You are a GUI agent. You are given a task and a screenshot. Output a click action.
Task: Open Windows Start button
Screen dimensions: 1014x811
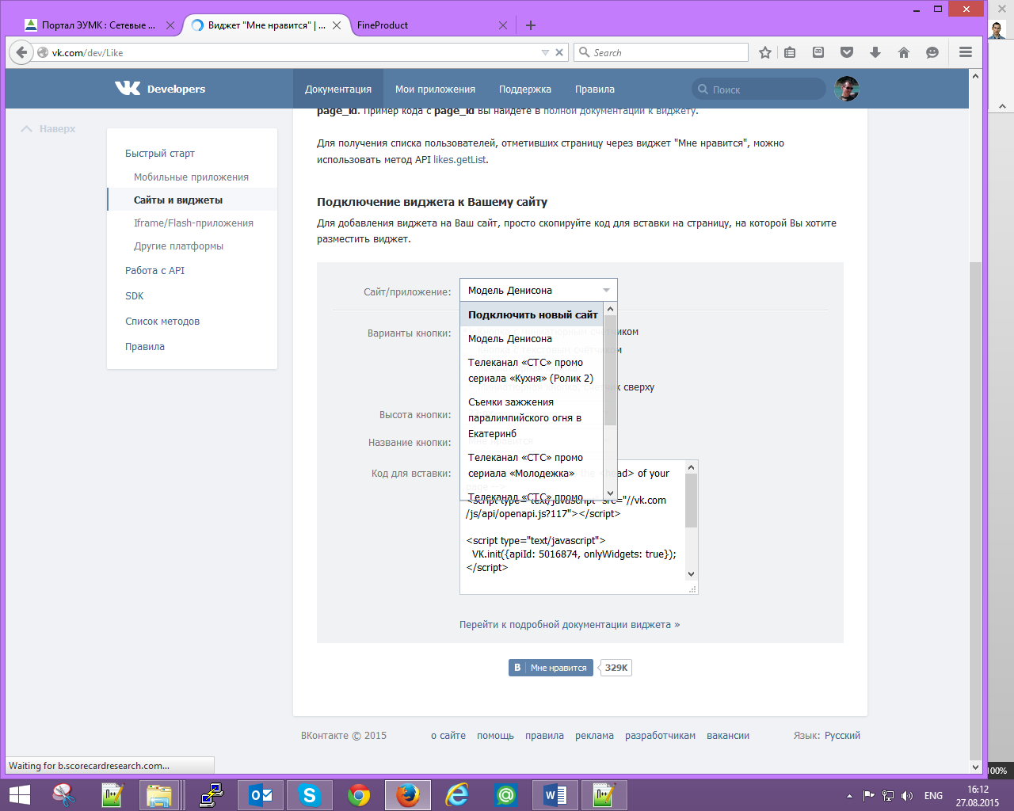(19, 795)
